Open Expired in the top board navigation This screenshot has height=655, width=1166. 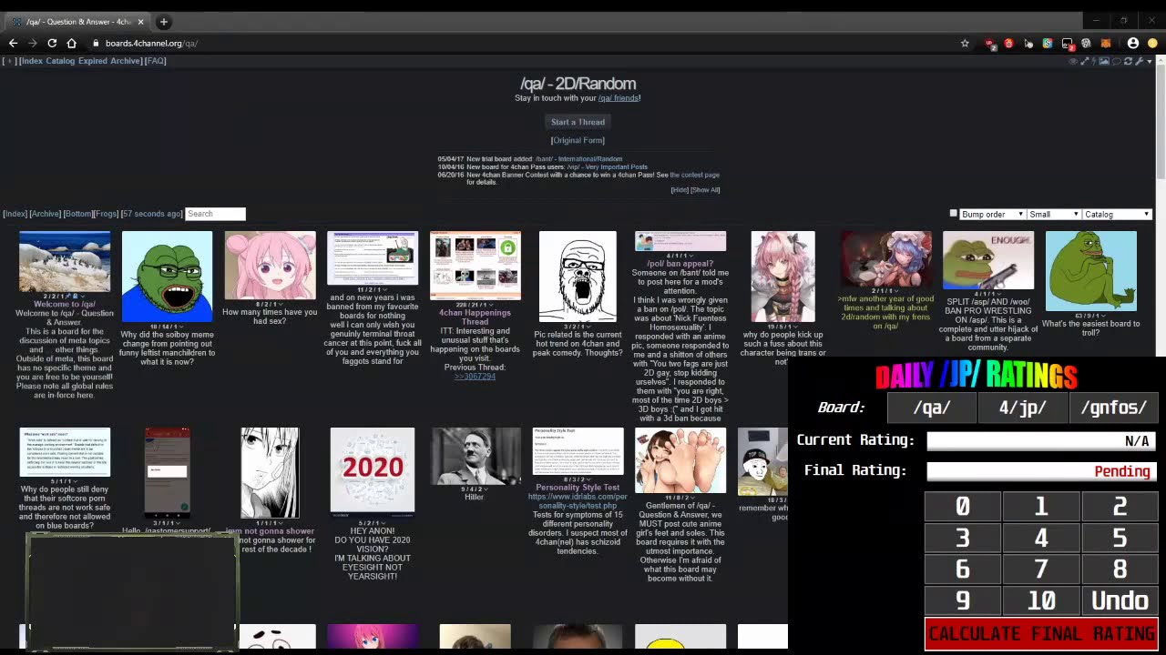click(x=93, y=61)
